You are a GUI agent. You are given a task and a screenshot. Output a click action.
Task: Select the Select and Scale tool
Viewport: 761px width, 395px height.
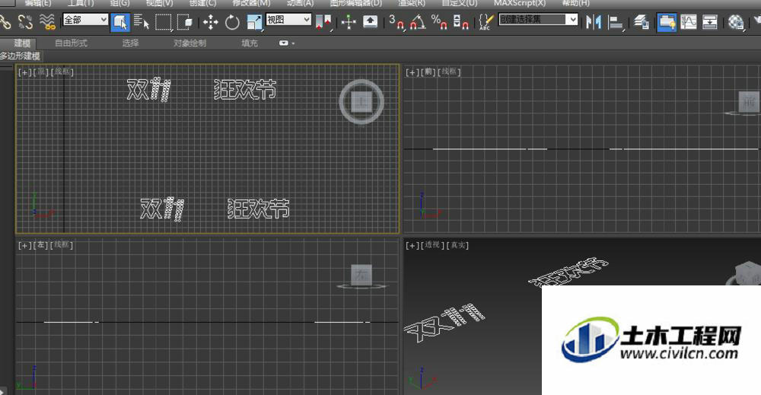point(254,22)
